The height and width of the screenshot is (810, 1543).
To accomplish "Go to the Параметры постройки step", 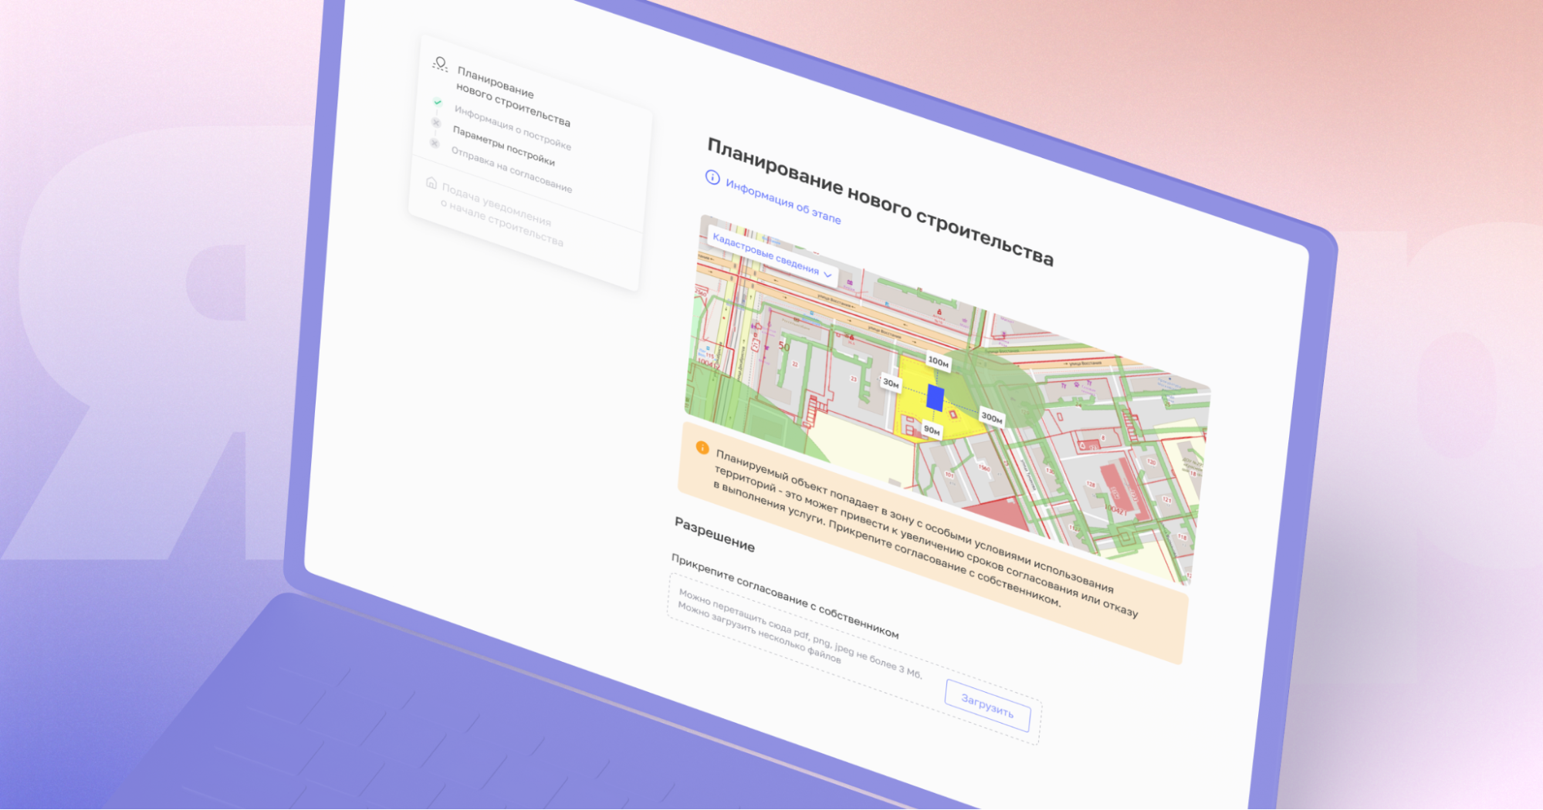I will click(x=503, y=146).
